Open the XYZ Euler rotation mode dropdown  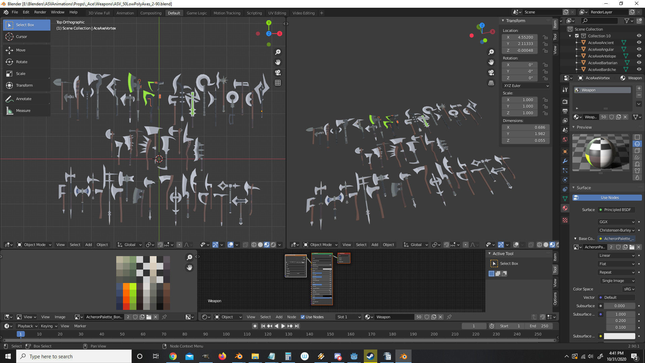pos(526,86)
